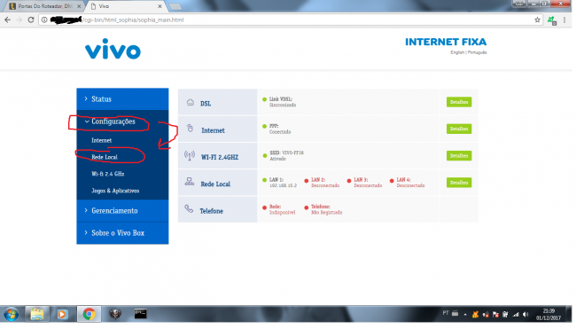
Task: Click the vivo logo
Action: pos(113,49)
